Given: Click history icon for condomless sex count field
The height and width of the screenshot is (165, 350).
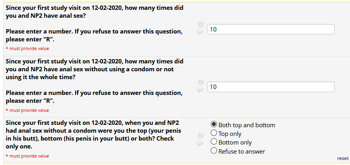Looking at the screenshot, I should (200, 82).
